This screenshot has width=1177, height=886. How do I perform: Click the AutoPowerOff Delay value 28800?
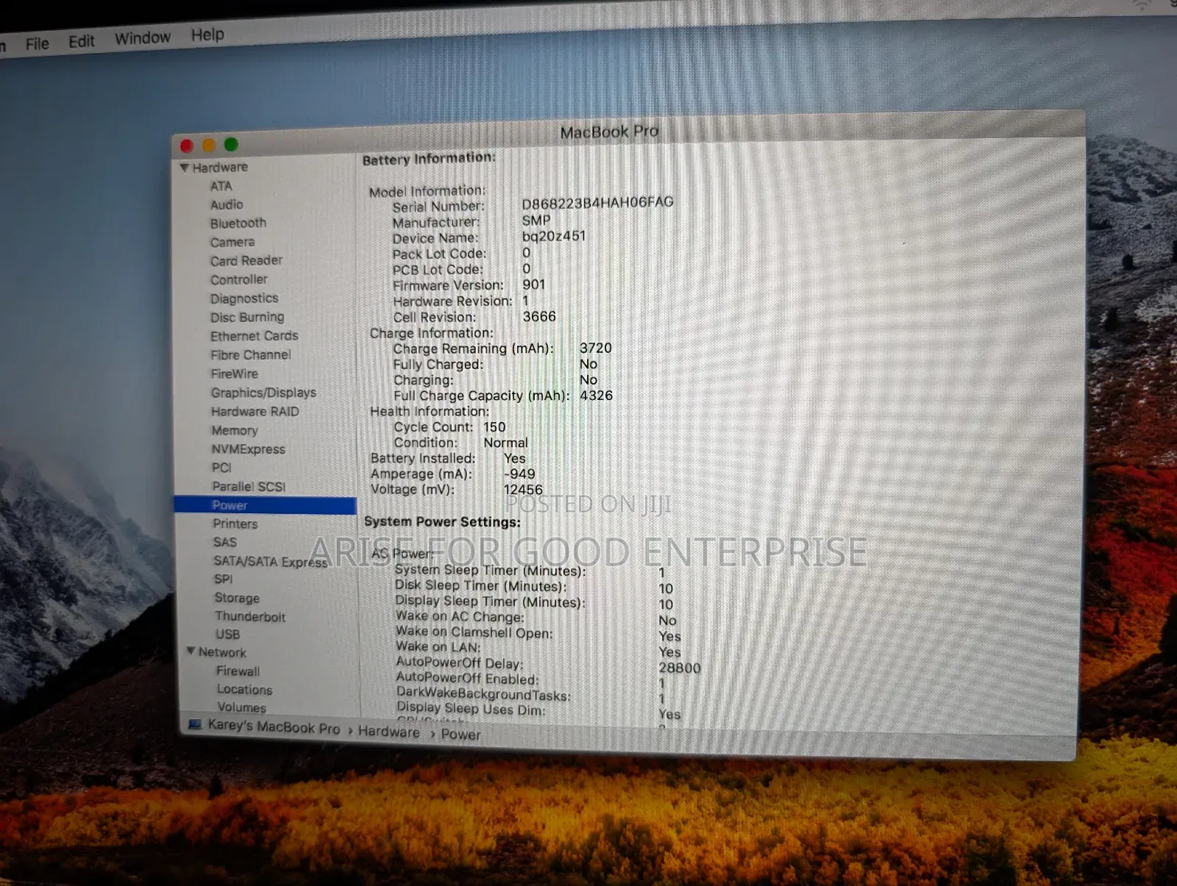pos(680,668)
